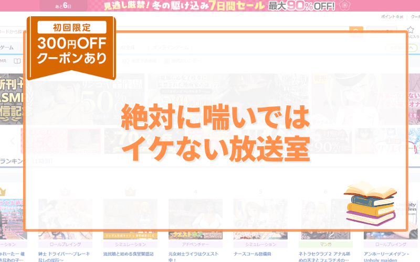Screen dimensions: 420x262
Task: Open the 流民娘と始める食堂繁盛記 thumbnail
Action: coord(130,219)
